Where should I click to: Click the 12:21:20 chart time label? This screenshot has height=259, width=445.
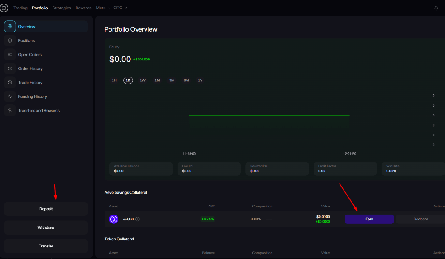[x=349, y=154]
